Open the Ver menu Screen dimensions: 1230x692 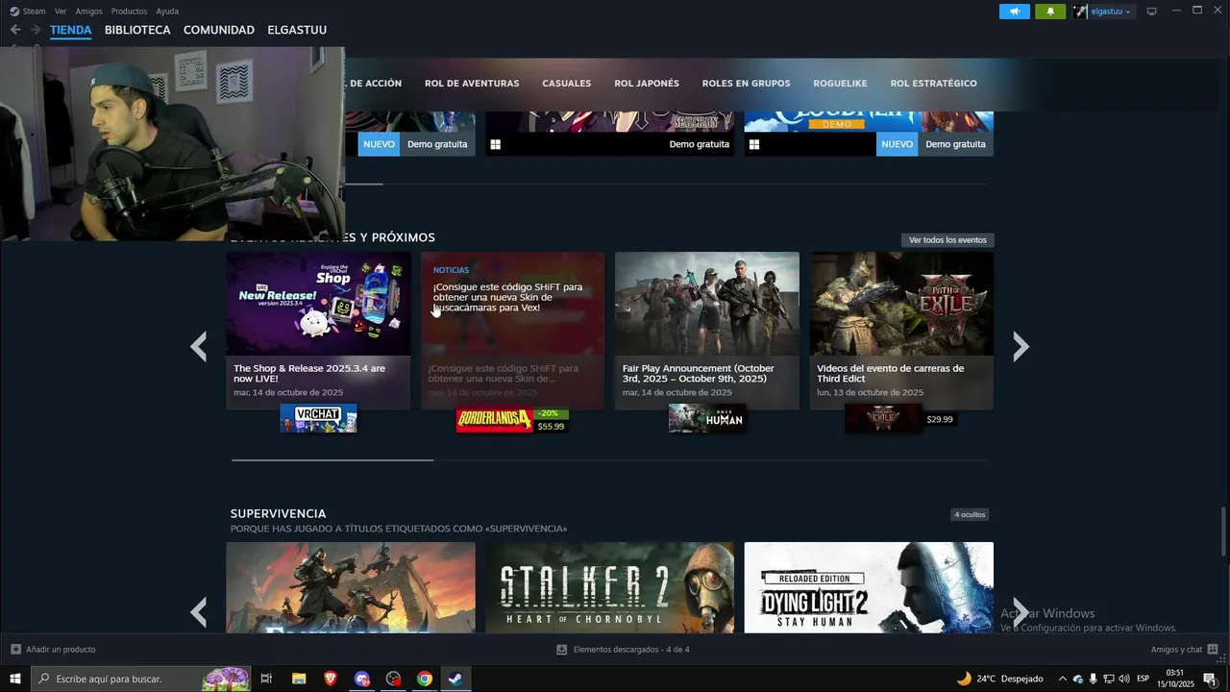(x=61, y=12)
